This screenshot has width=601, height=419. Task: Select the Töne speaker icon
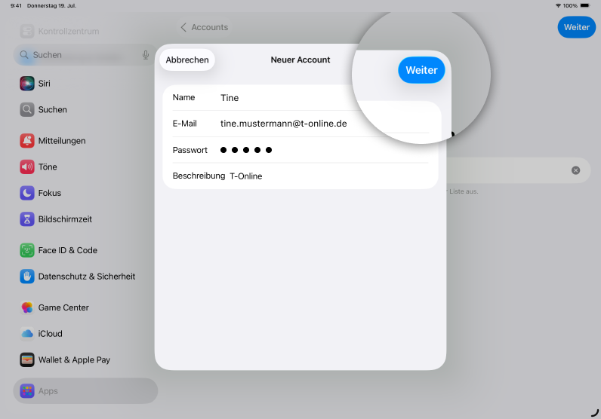(27, 167)
